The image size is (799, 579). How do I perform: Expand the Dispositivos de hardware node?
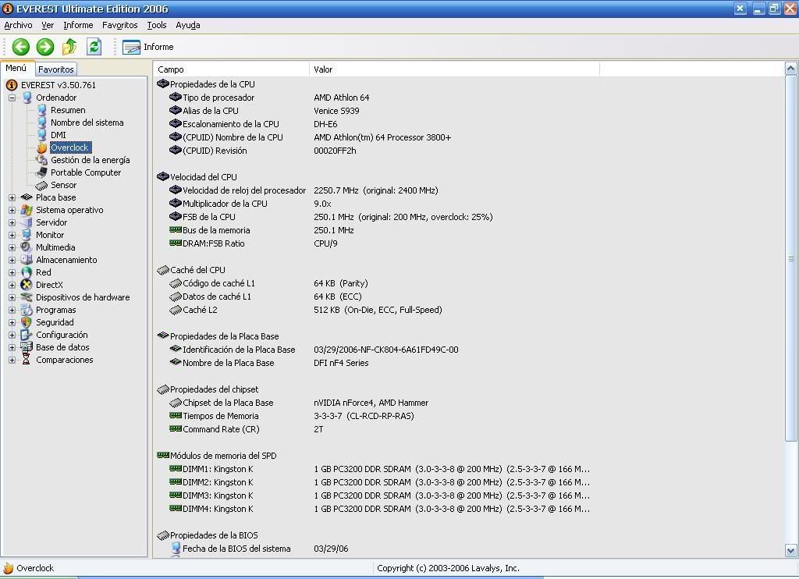tap(12, 297)
